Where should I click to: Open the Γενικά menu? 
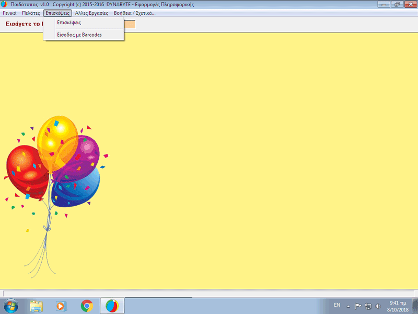click(9, 13)
